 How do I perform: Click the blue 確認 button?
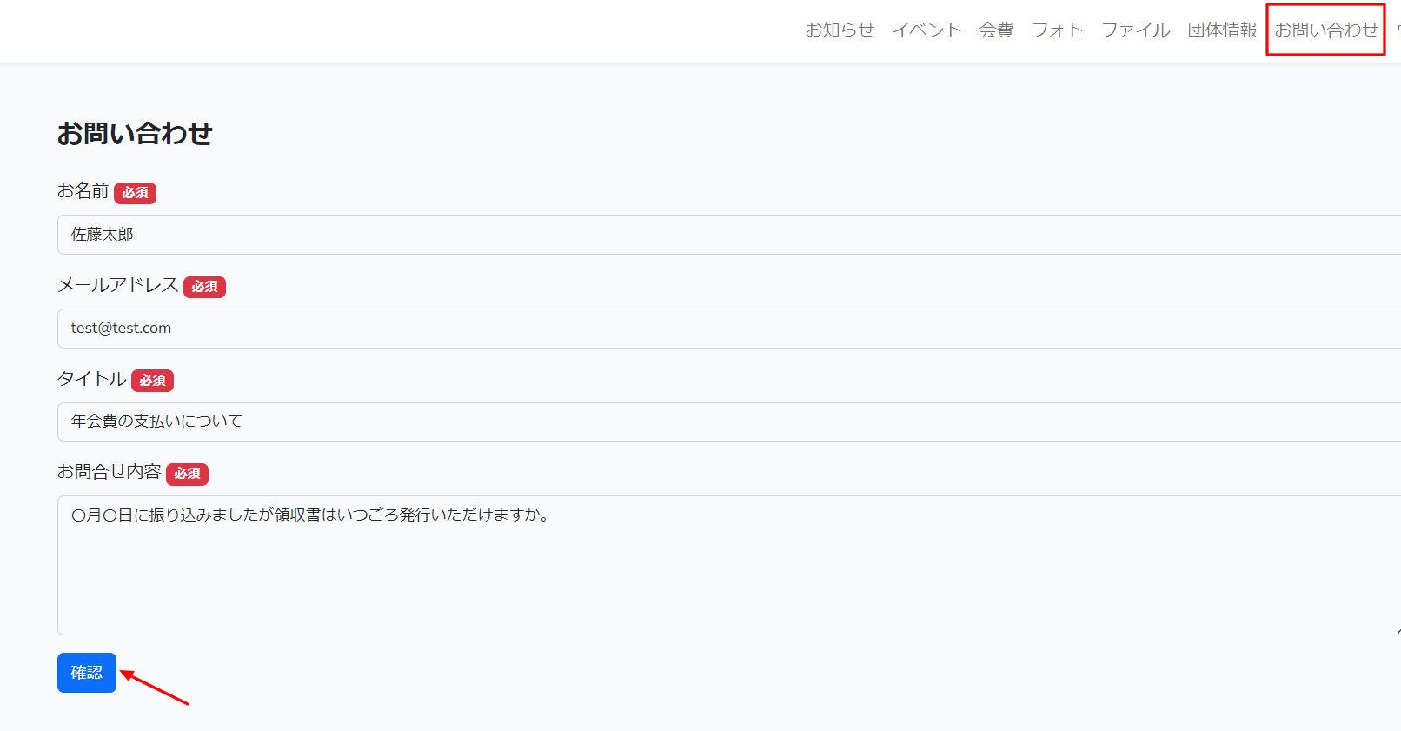click(x=87, y=673)
